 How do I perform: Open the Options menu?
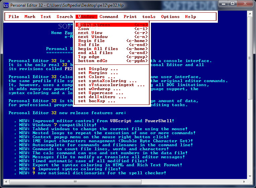170,17
